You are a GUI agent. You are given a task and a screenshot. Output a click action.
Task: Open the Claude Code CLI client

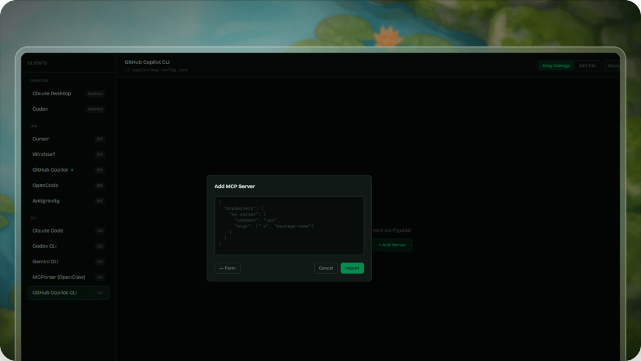(x=48, y=231)
